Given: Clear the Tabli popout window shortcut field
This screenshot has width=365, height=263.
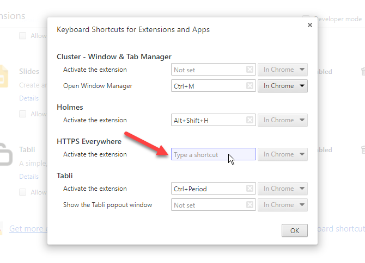Looking at the screenshot, I should 250,205.
